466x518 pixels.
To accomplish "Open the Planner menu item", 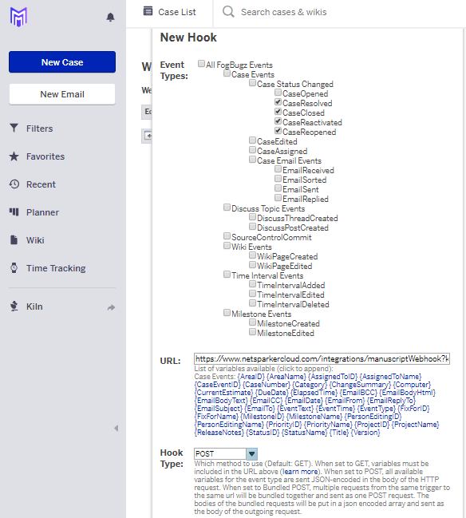I will (42, 212).
